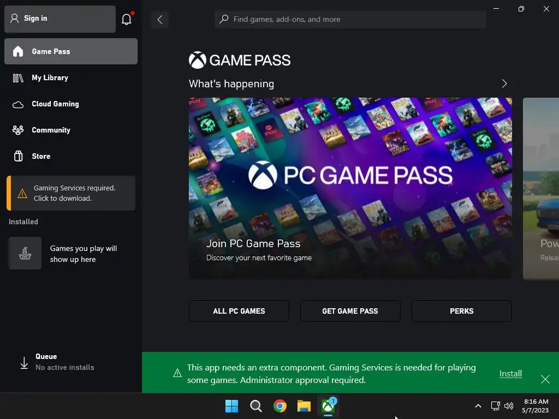Show hidden system tray icons
Viewport: 559px width, 419px height.
(x=478, y=406)
